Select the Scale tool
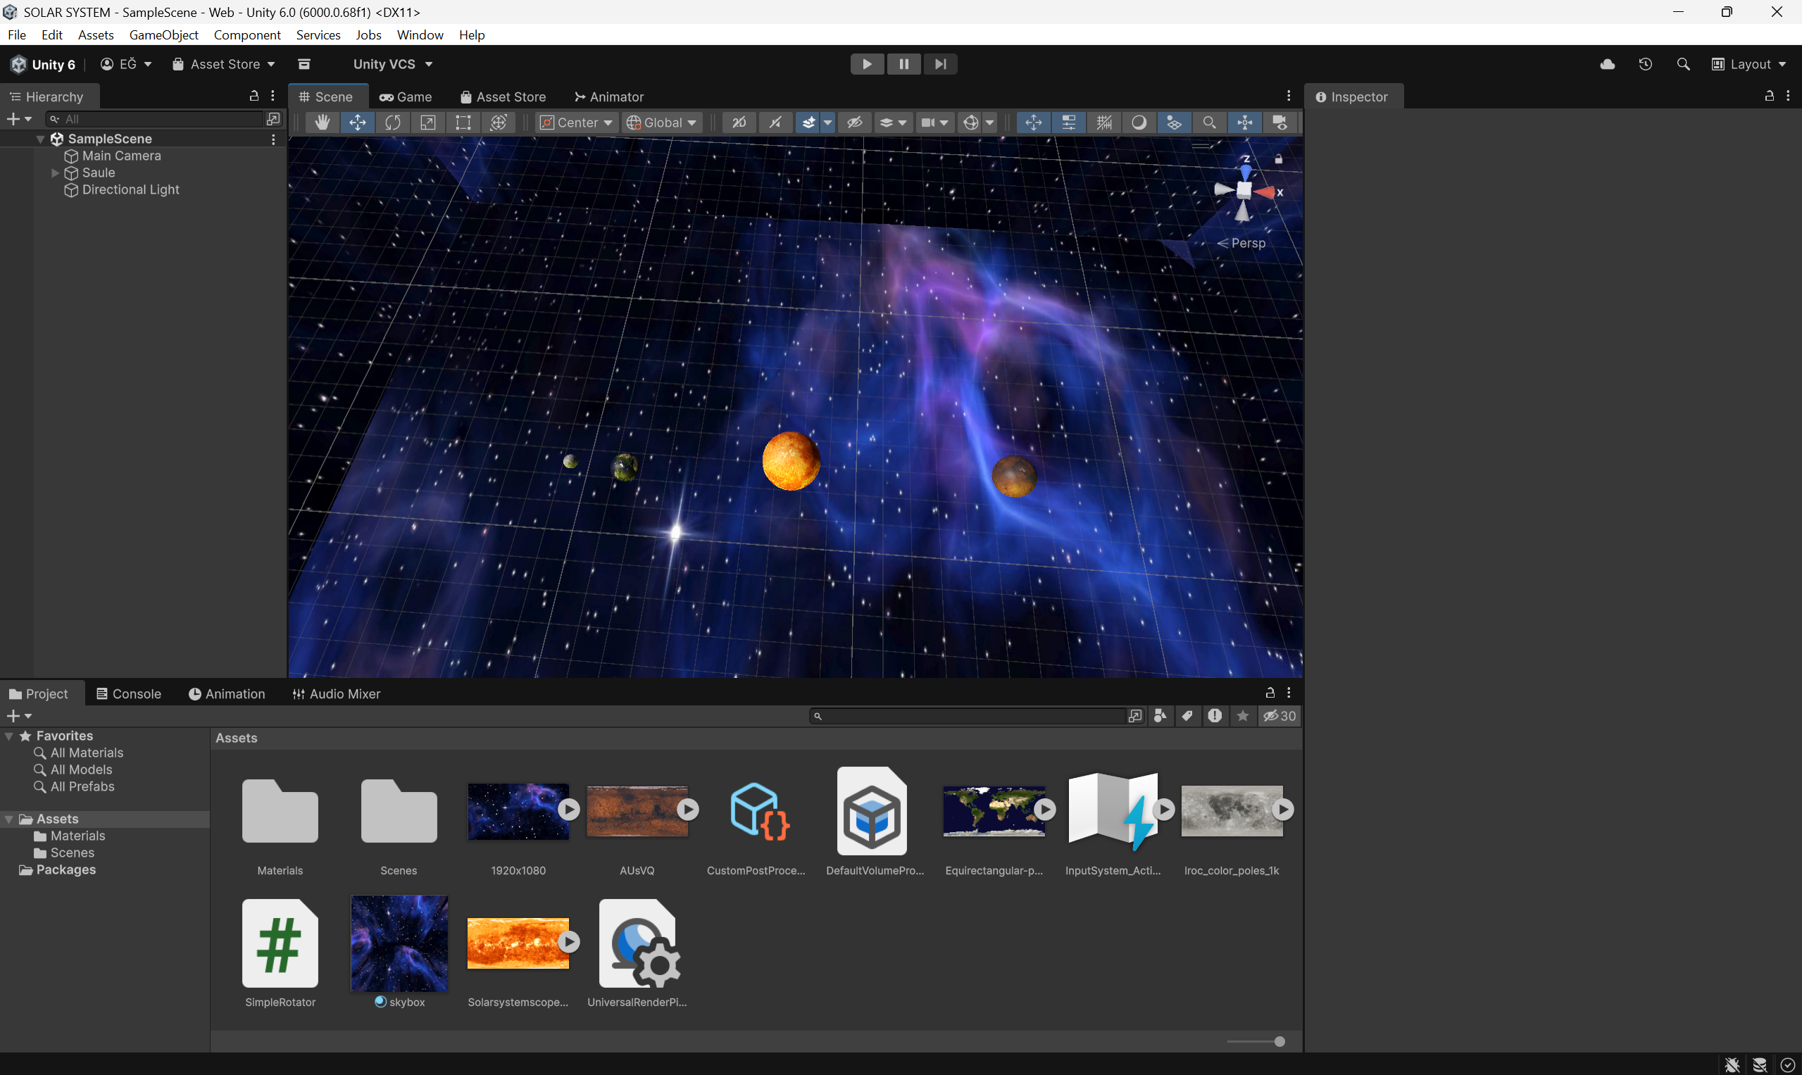1802x1075 pixels. pyautogui.click(x=427, y=122)
